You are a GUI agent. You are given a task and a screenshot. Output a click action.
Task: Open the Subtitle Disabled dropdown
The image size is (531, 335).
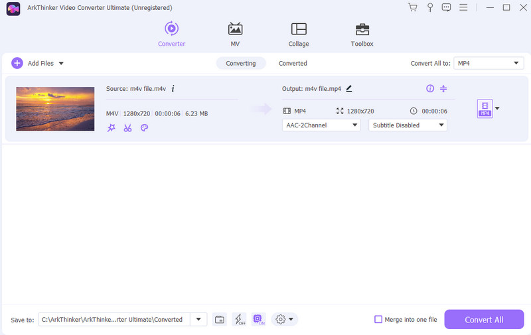click(408, 125)
